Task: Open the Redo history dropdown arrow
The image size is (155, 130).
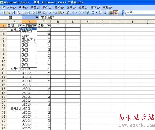Action: tap(83, 13)
